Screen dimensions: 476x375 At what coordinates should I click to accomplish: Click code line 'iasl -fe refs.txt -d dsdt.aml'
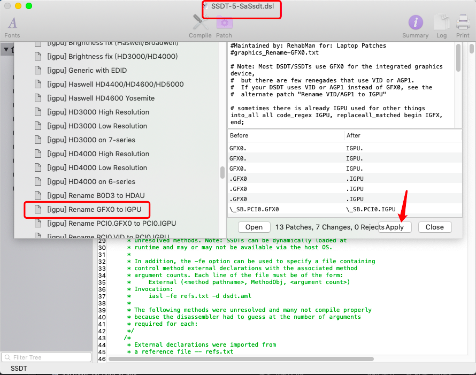[200, 296]
